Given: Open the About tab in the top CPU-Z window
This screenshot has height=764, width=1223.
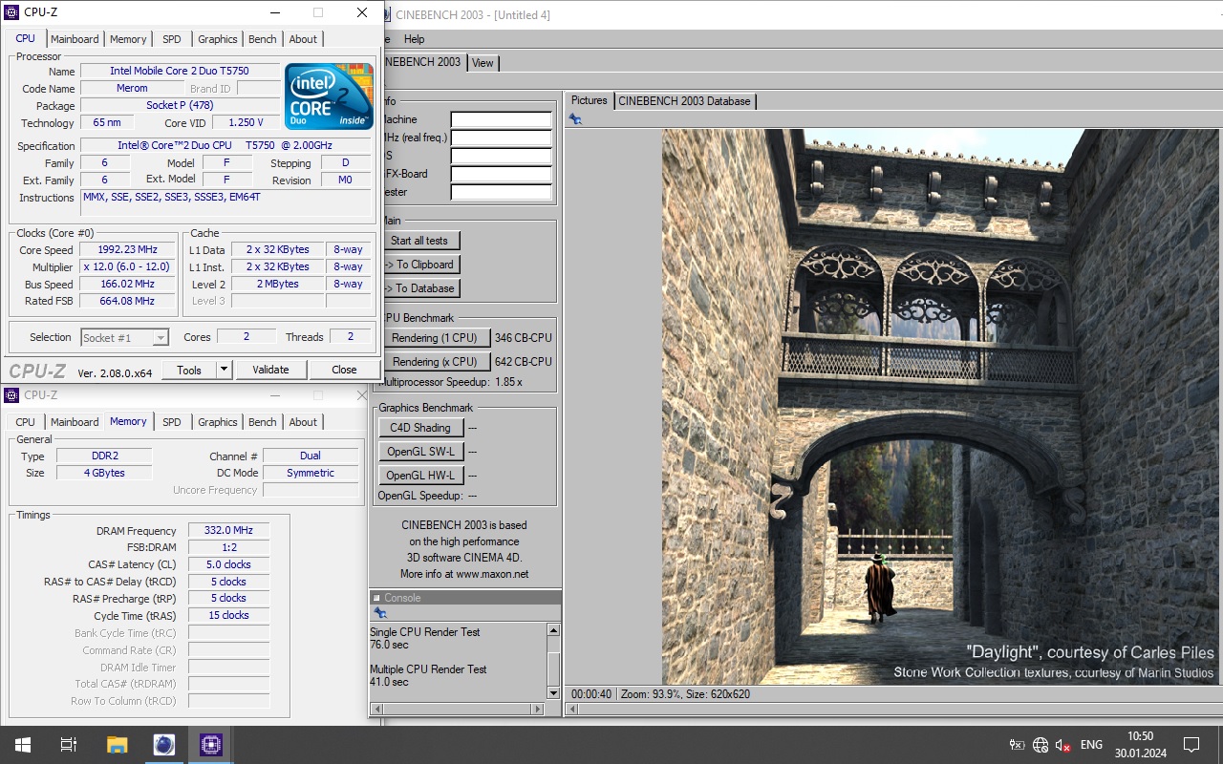Looking at the screenshot, I should pos(303,39).
